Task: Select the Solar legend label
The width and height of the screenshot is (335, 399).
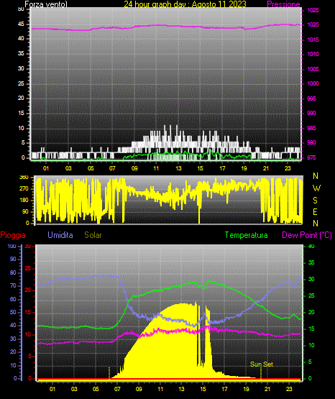Action: click(x=93, y=235)
